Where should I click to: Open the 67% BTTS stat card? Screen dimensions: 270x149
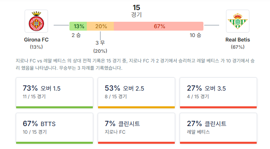pyautogui.click(x=54, y=128)
